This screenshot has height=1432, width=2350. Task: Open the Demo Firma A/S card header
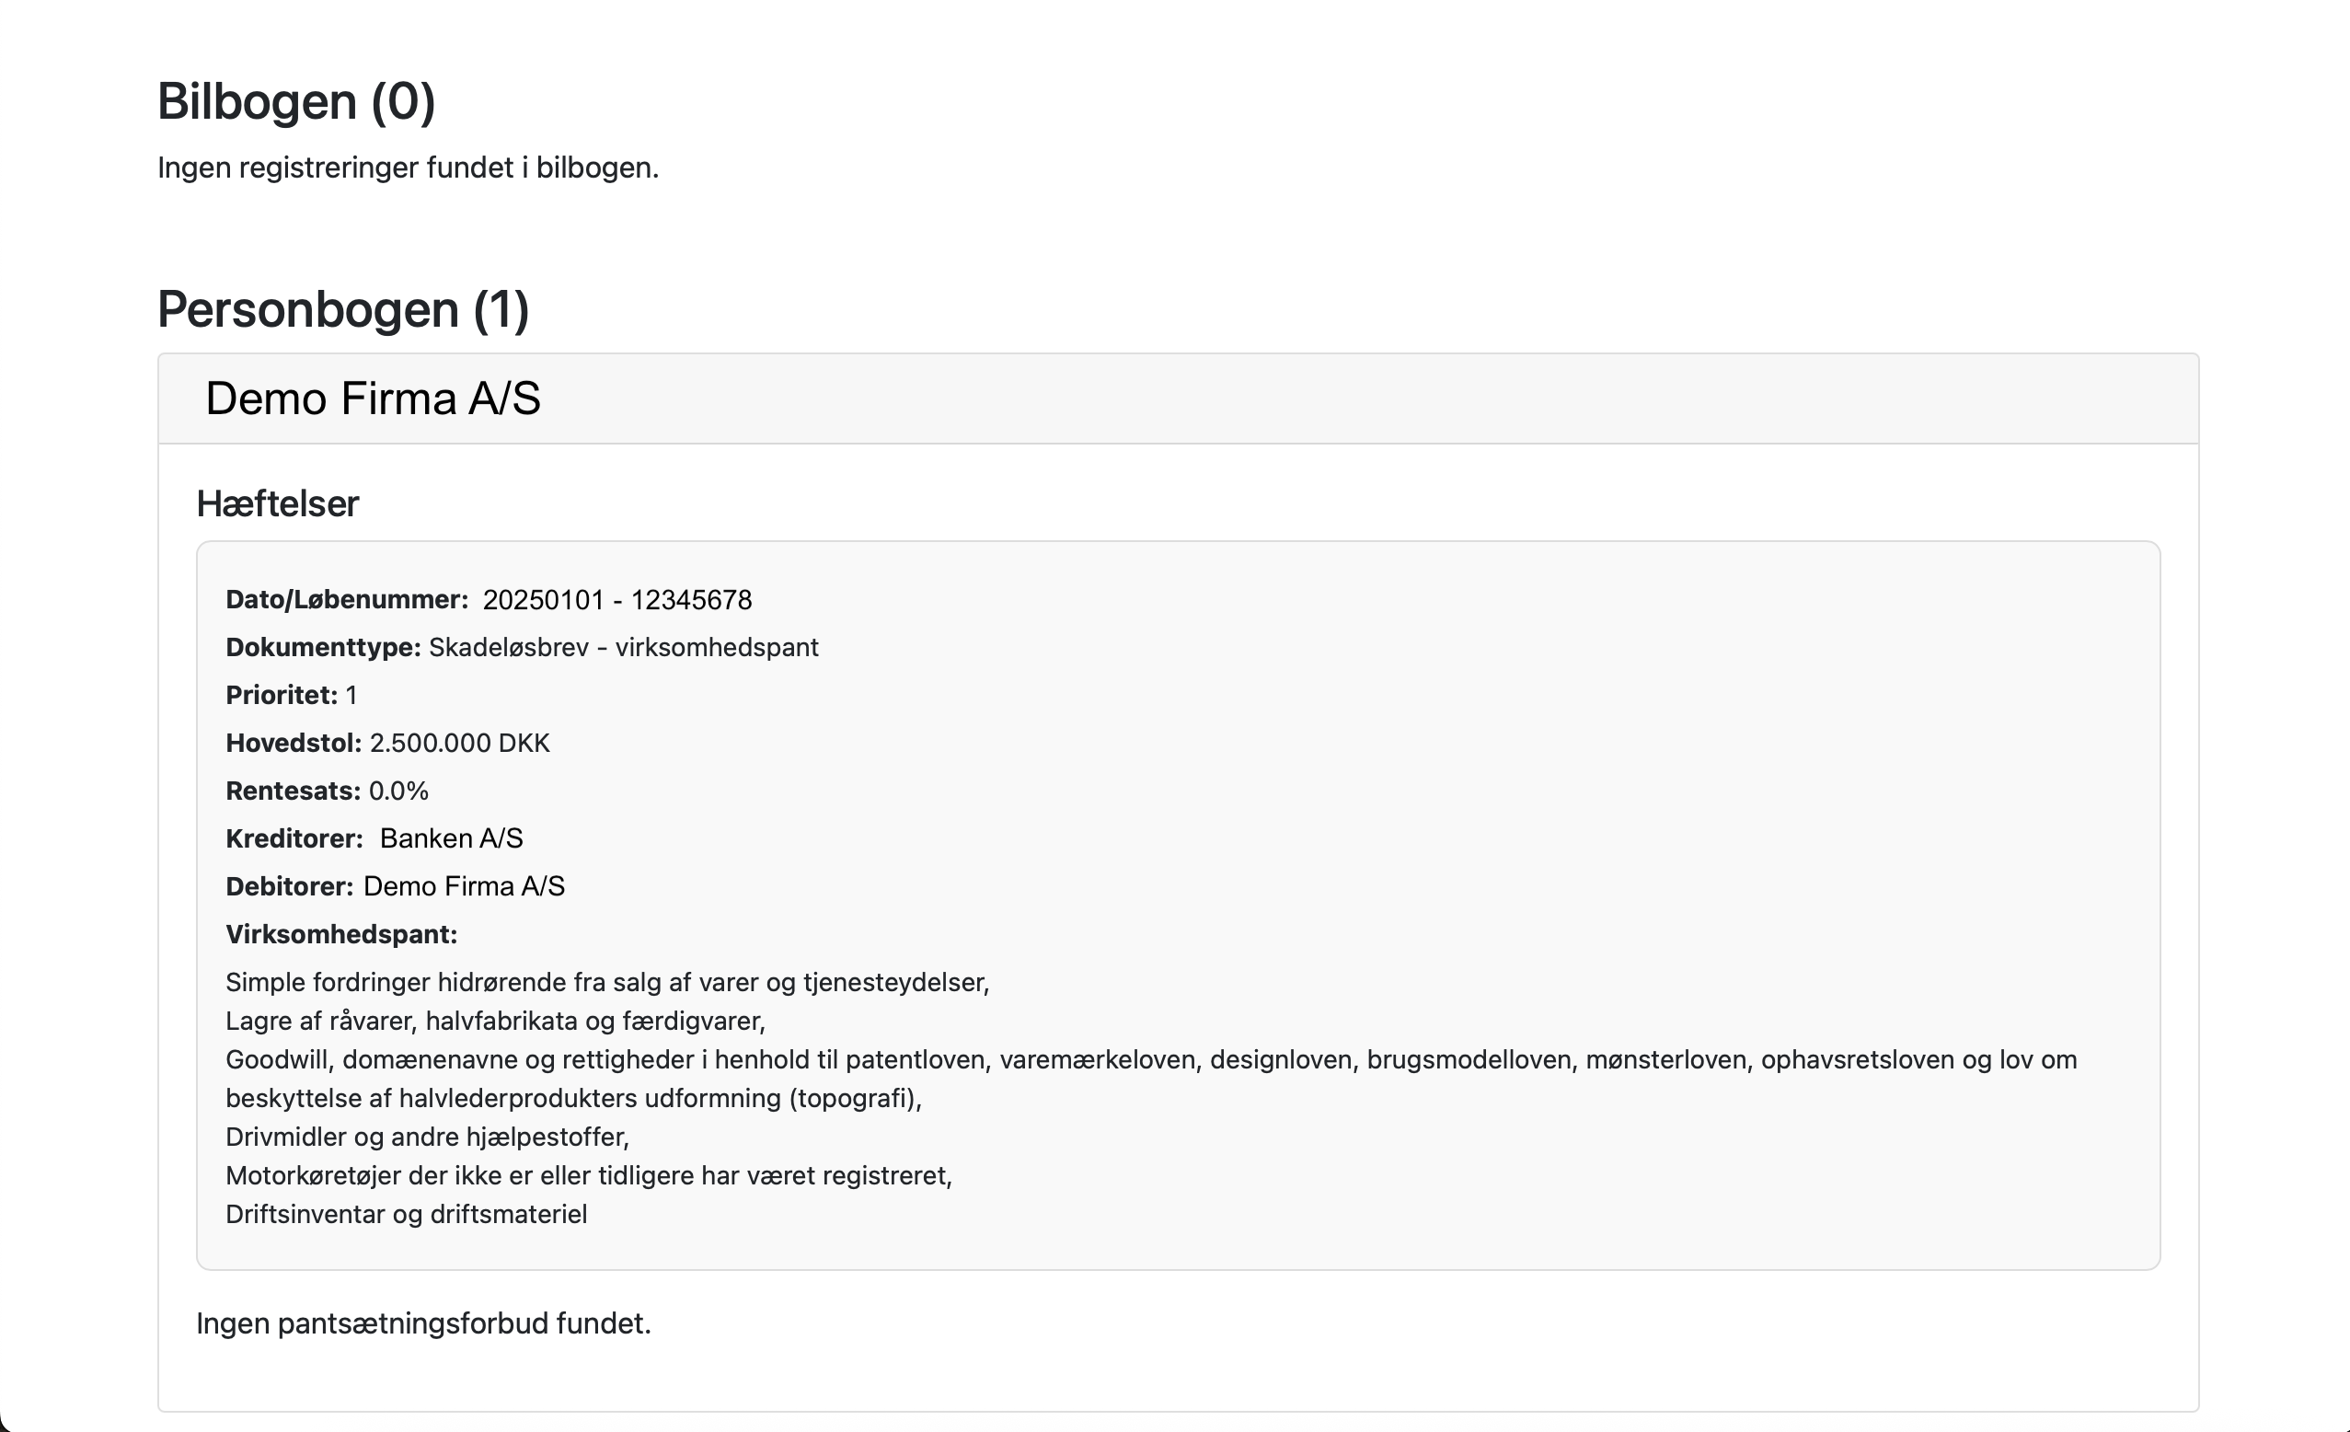click(x=1178, y=398)
